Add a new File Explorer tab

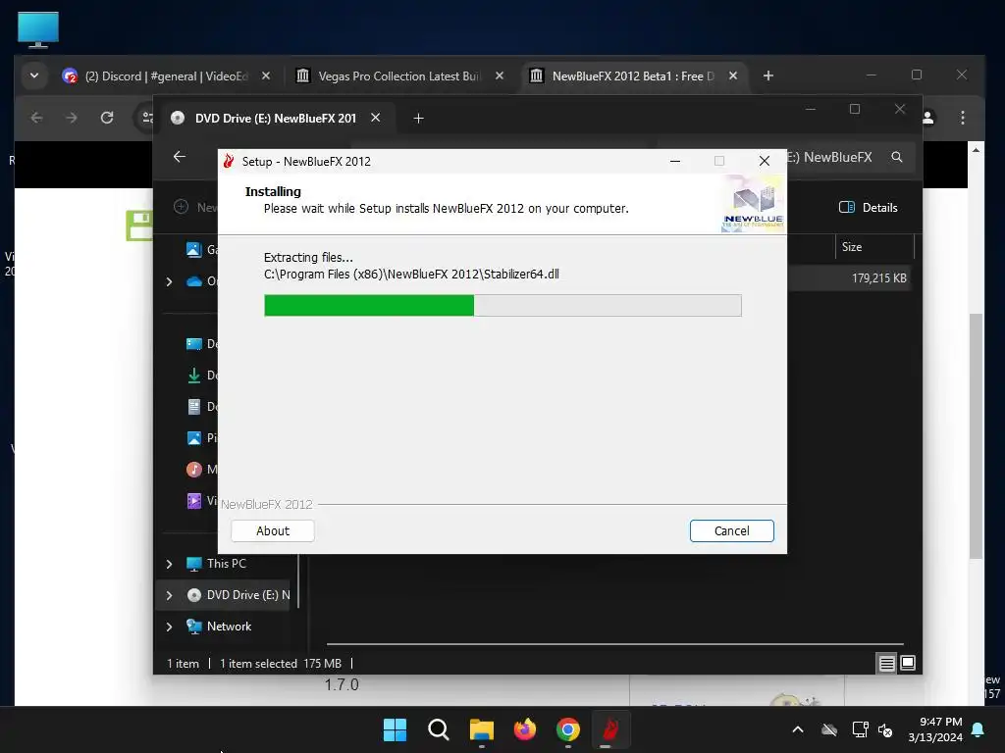point(418,119)
